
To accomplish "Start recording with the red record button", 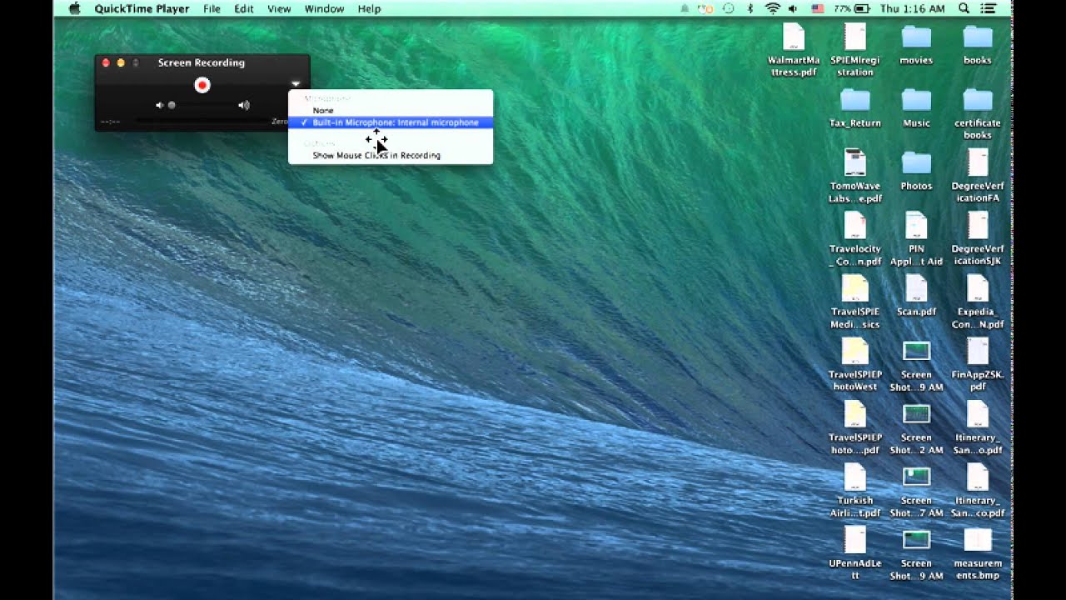I will [202, 85].
